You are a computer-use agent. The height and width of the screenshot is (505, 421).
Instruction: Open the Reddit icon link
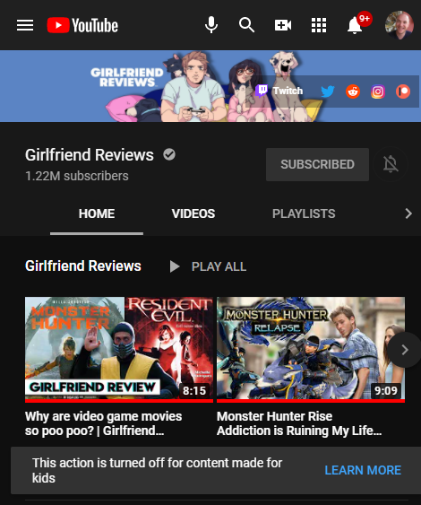[x=353, y=91]
